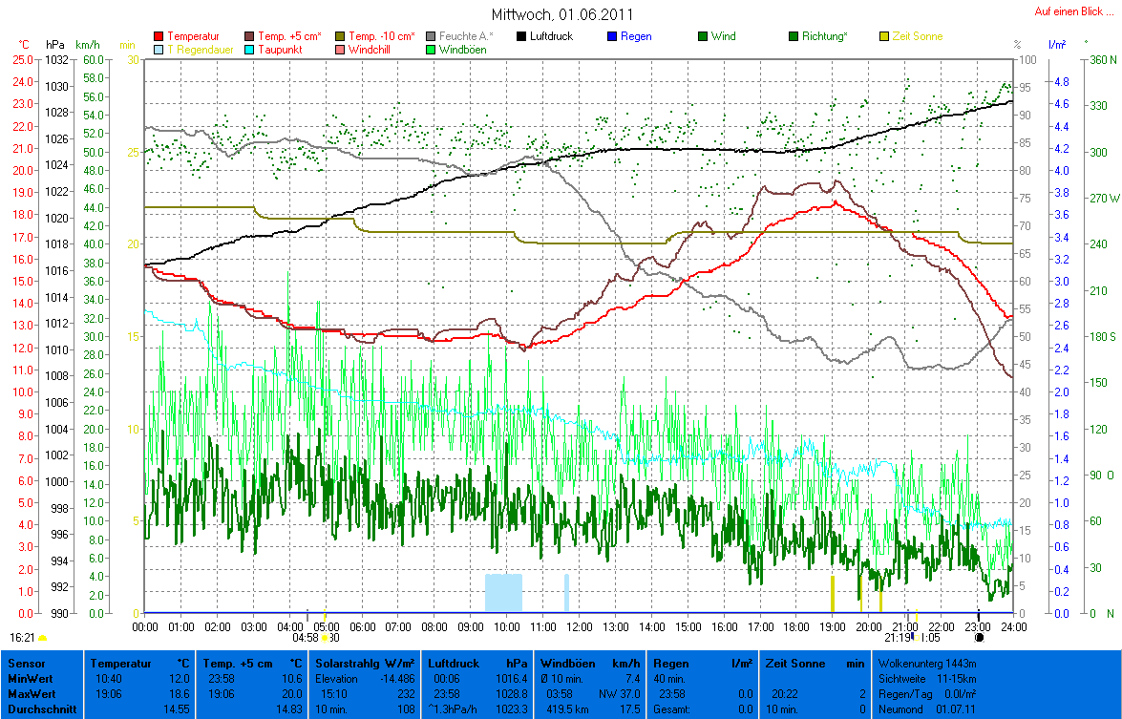
Task: Click the new moon symbol below 23:00
Action: 979,637
